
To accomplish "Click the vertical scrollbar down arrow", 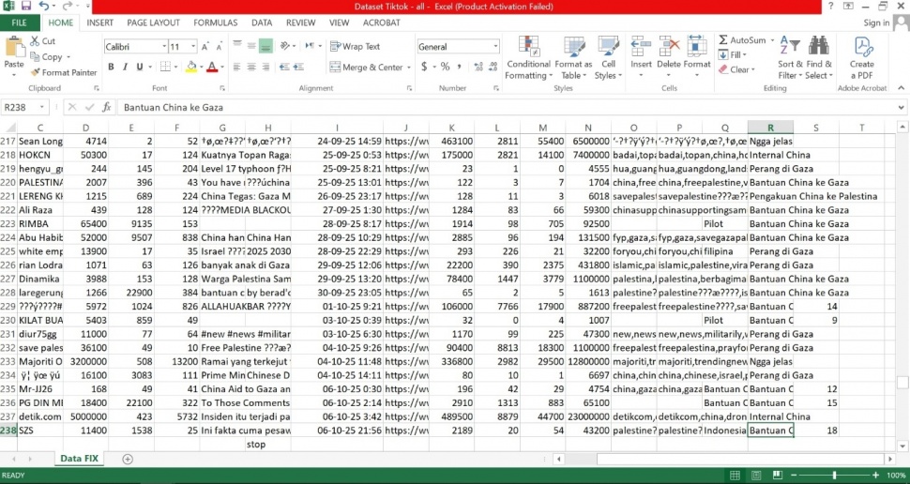I will click(902, 446).
